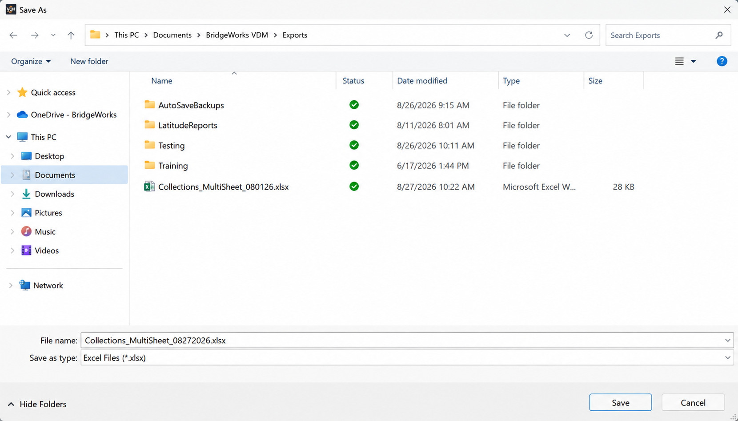Click the Back navigation arrow
Screen dimensions: 738x421
[13, 35]
